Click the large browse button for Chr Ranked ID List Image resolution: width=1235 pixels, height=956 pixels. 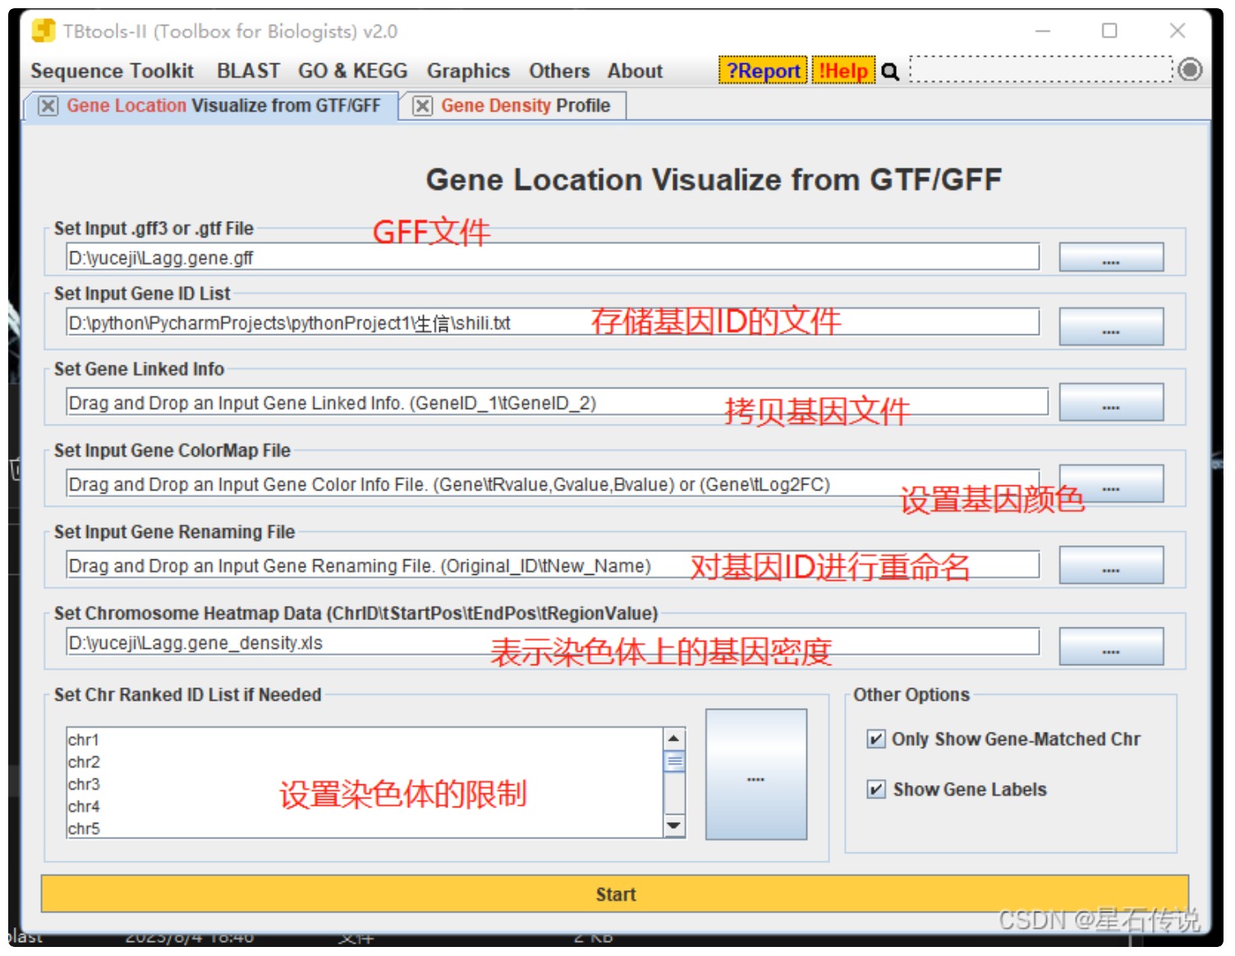(756, 774)
